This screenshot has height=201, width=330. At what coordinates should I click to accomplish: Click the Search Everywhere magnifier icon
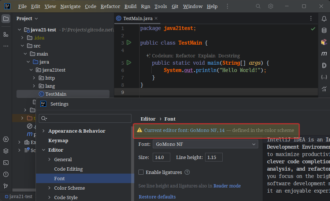[x=258, y=6]
